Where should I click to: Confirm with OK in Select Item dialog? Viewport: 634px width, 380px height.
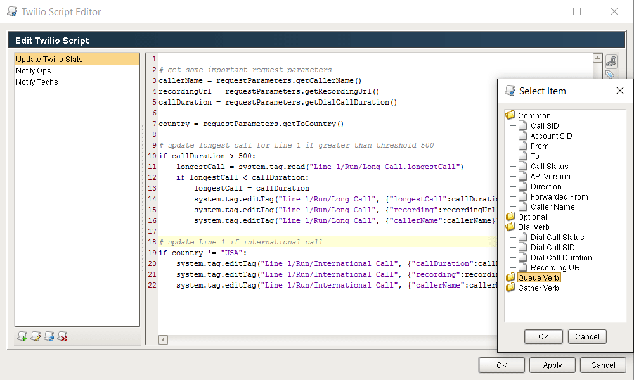[x=543, y=336]
